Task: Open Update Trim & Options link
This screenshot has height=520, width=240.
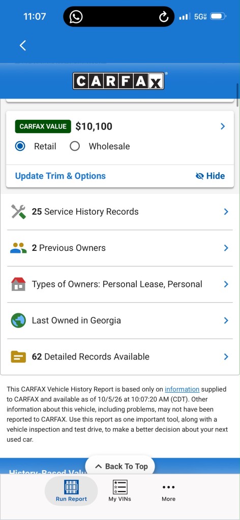Action: [x=61, y=176]
